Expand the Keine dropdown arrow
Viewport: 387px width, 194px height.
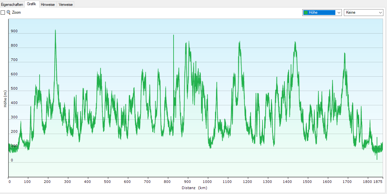(x=380, y=13)
